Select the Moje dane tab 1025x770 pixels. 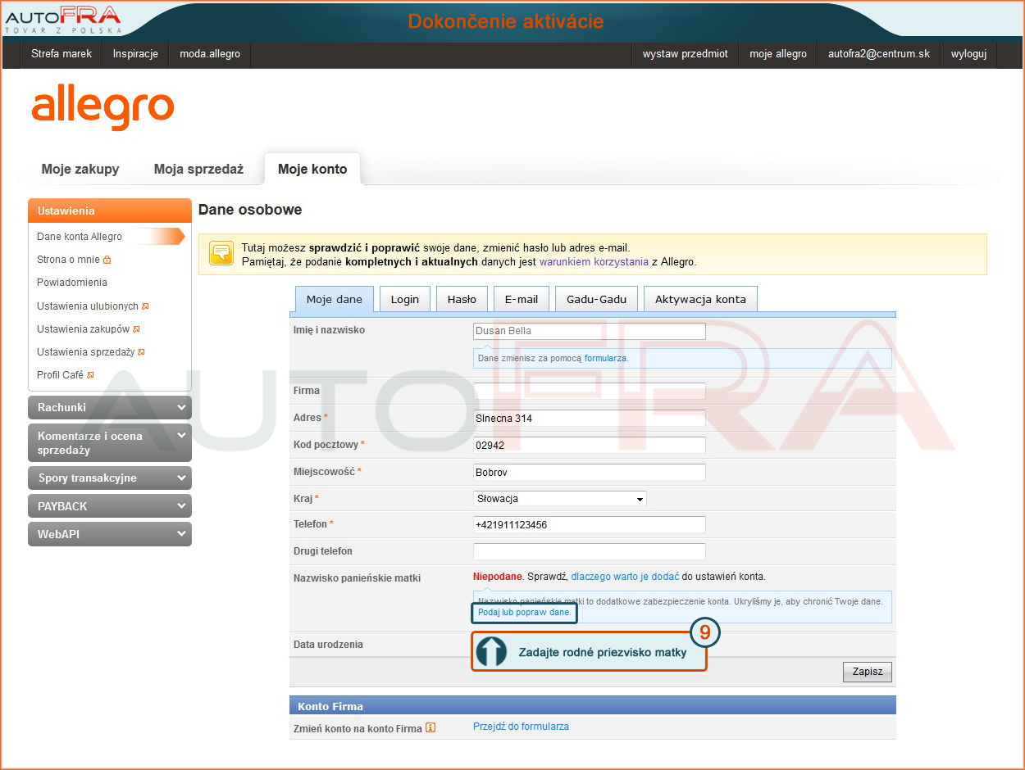(335, 300)
